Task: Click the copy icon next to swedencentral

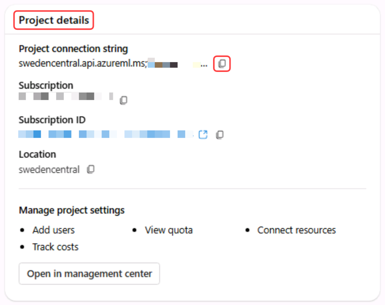Action: coord(91,169)
